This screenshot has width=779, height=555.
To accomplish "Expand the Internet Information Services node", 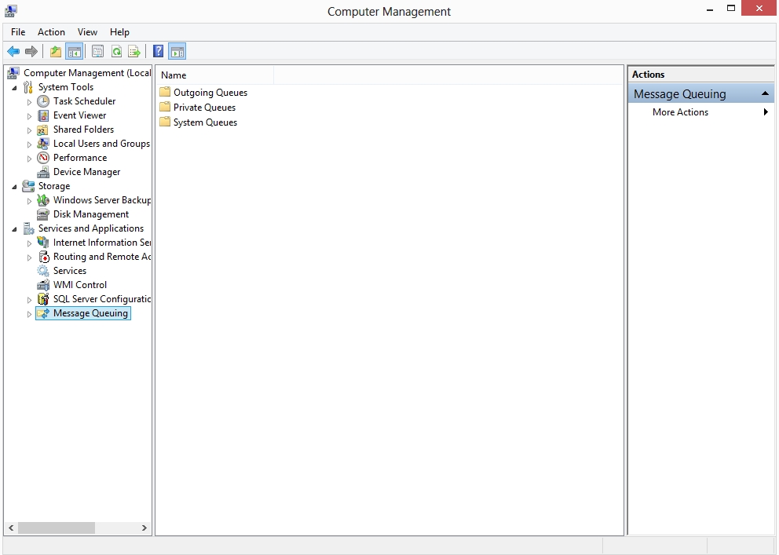I will point(29,243).
